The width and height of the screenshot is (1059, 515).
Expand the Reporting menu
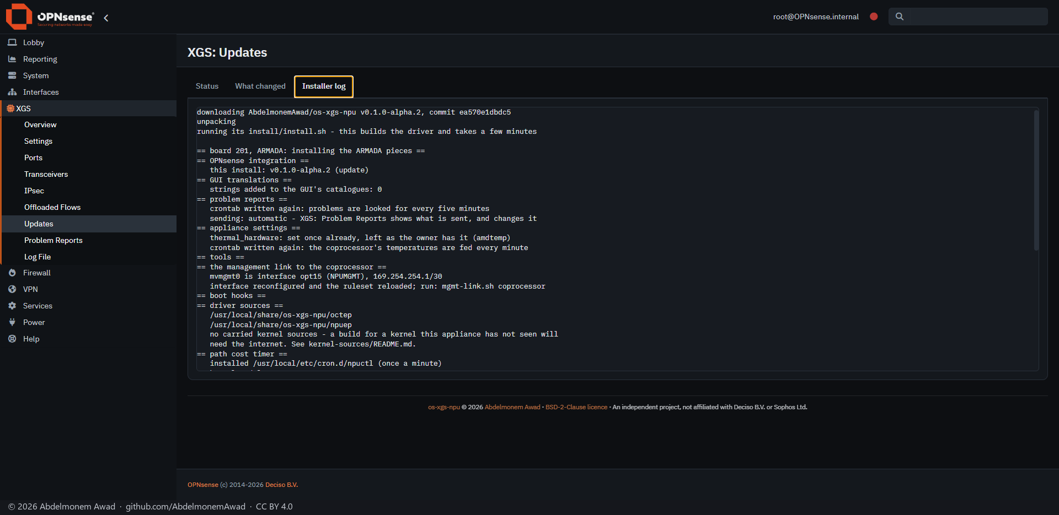pyautogui.click(x=88, y=59)
